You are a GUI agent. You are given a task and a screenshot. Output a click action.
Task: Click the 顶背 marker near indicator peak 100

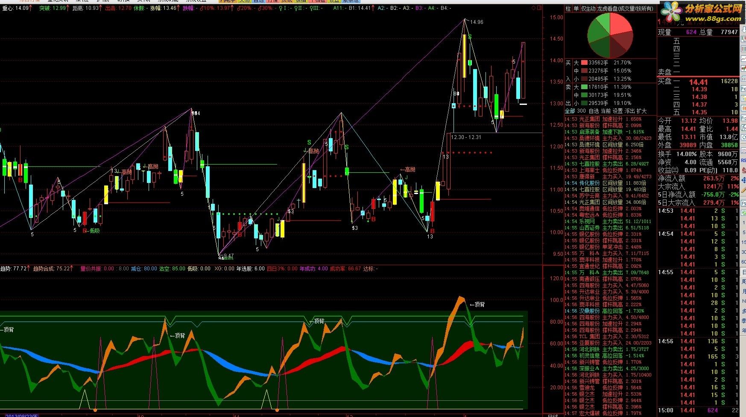[480, 304]
